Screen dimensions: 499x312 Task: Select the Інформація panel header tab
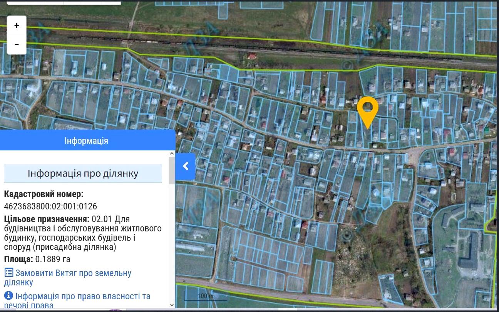point(86,140)
